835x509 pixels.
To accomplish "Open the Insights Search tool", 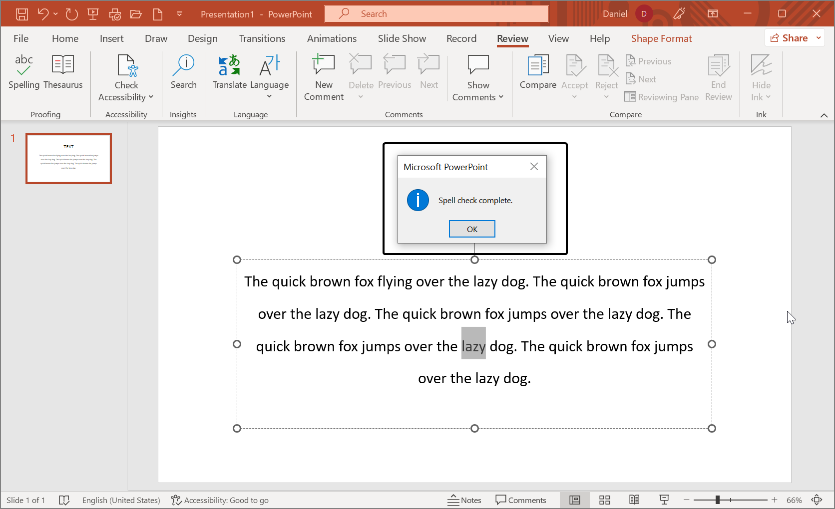I will [183, 72].
